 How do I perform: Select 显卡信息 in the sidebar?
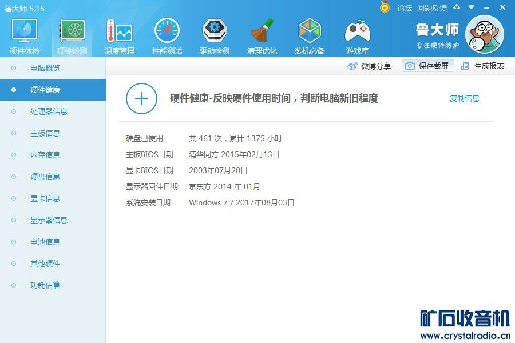tap(53, 198)
